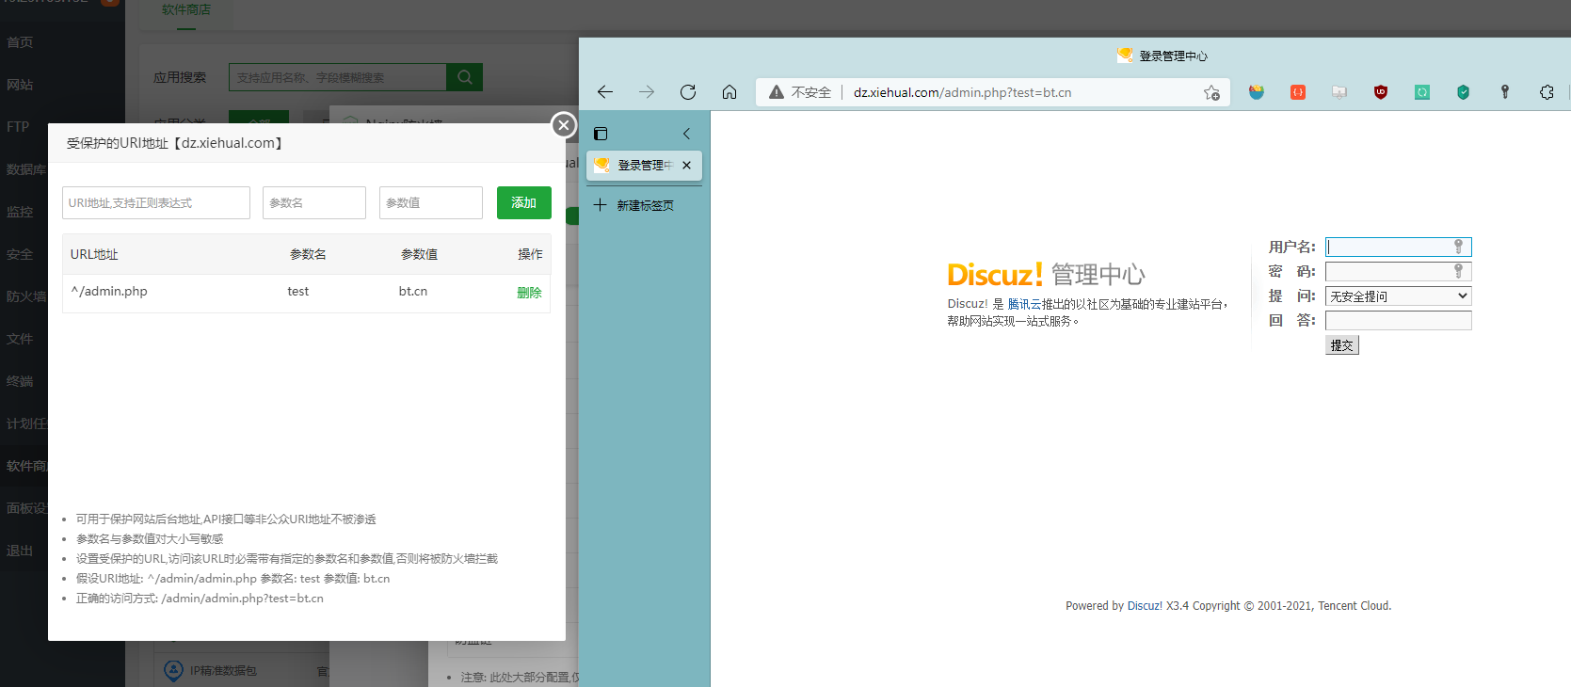Click the address bar URL
Screen dimensions: 1571x687
click(962, 92)
